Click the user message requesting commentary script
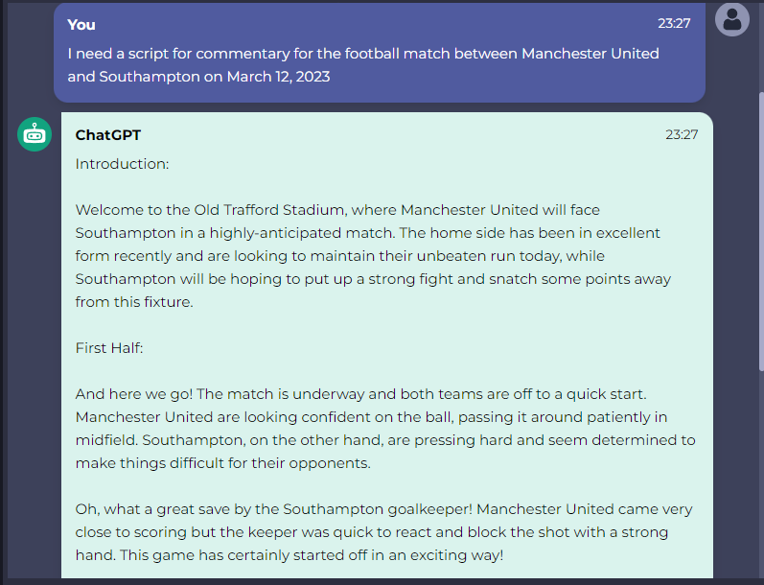The height and width of the screenshot is (585, 764). click(x=363, y=65)
